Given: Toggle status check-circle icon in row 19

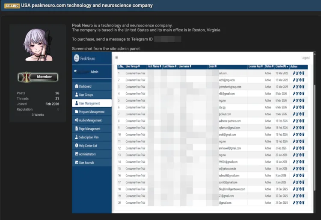Looking at the screenshot, I should [300, 196].
